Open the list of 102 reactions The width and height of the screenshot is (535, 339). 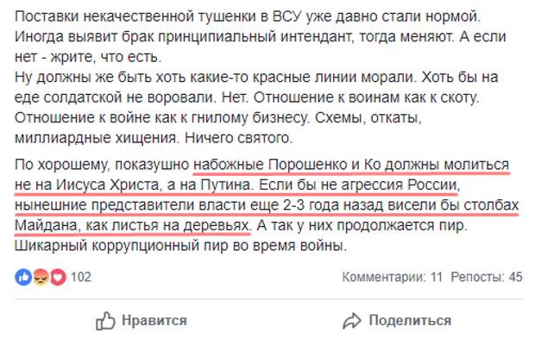click(x=81, y=277)
